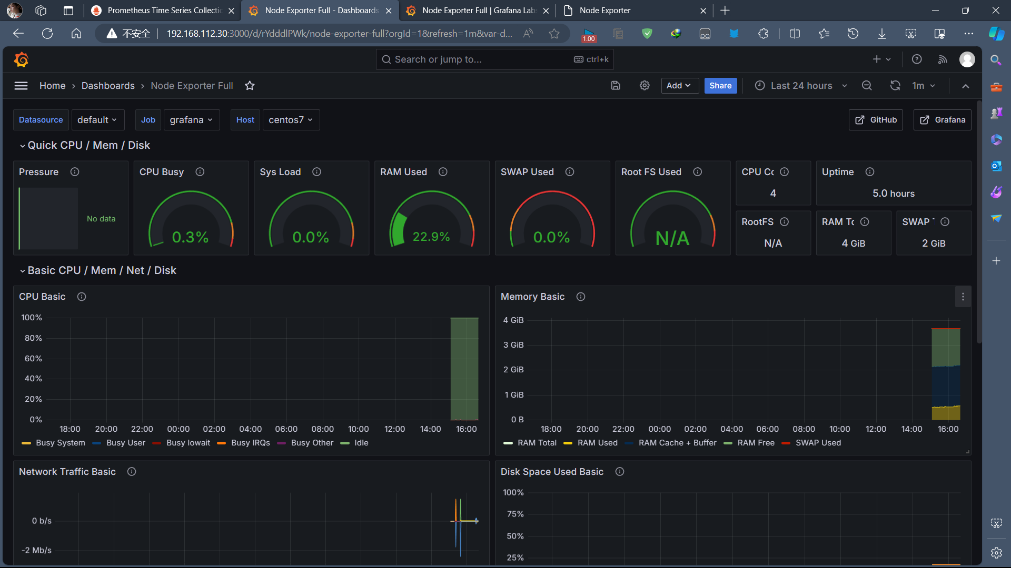The image size is (1011, 568).
Task: Toggle the Idle series in CPU Basic
Action: [x=361, y=443]
